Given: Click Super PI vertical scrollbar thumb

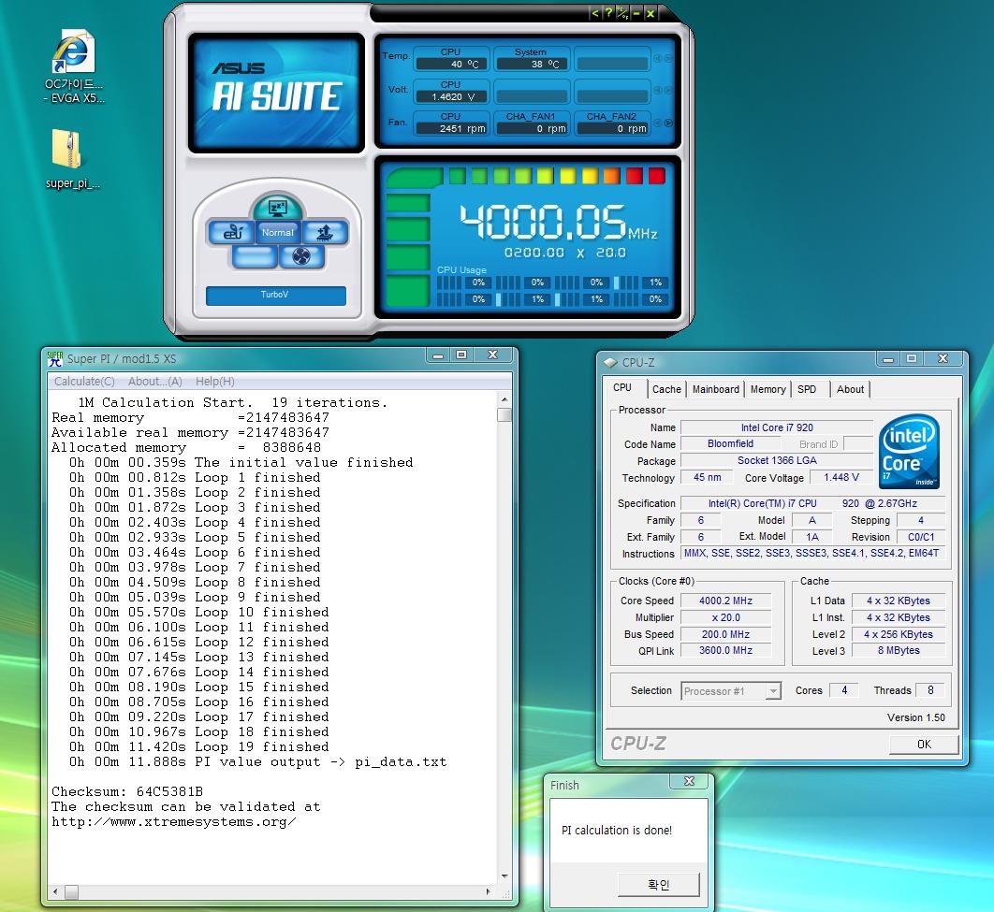Looking at the screenshot, I should [x=504, y=414].
